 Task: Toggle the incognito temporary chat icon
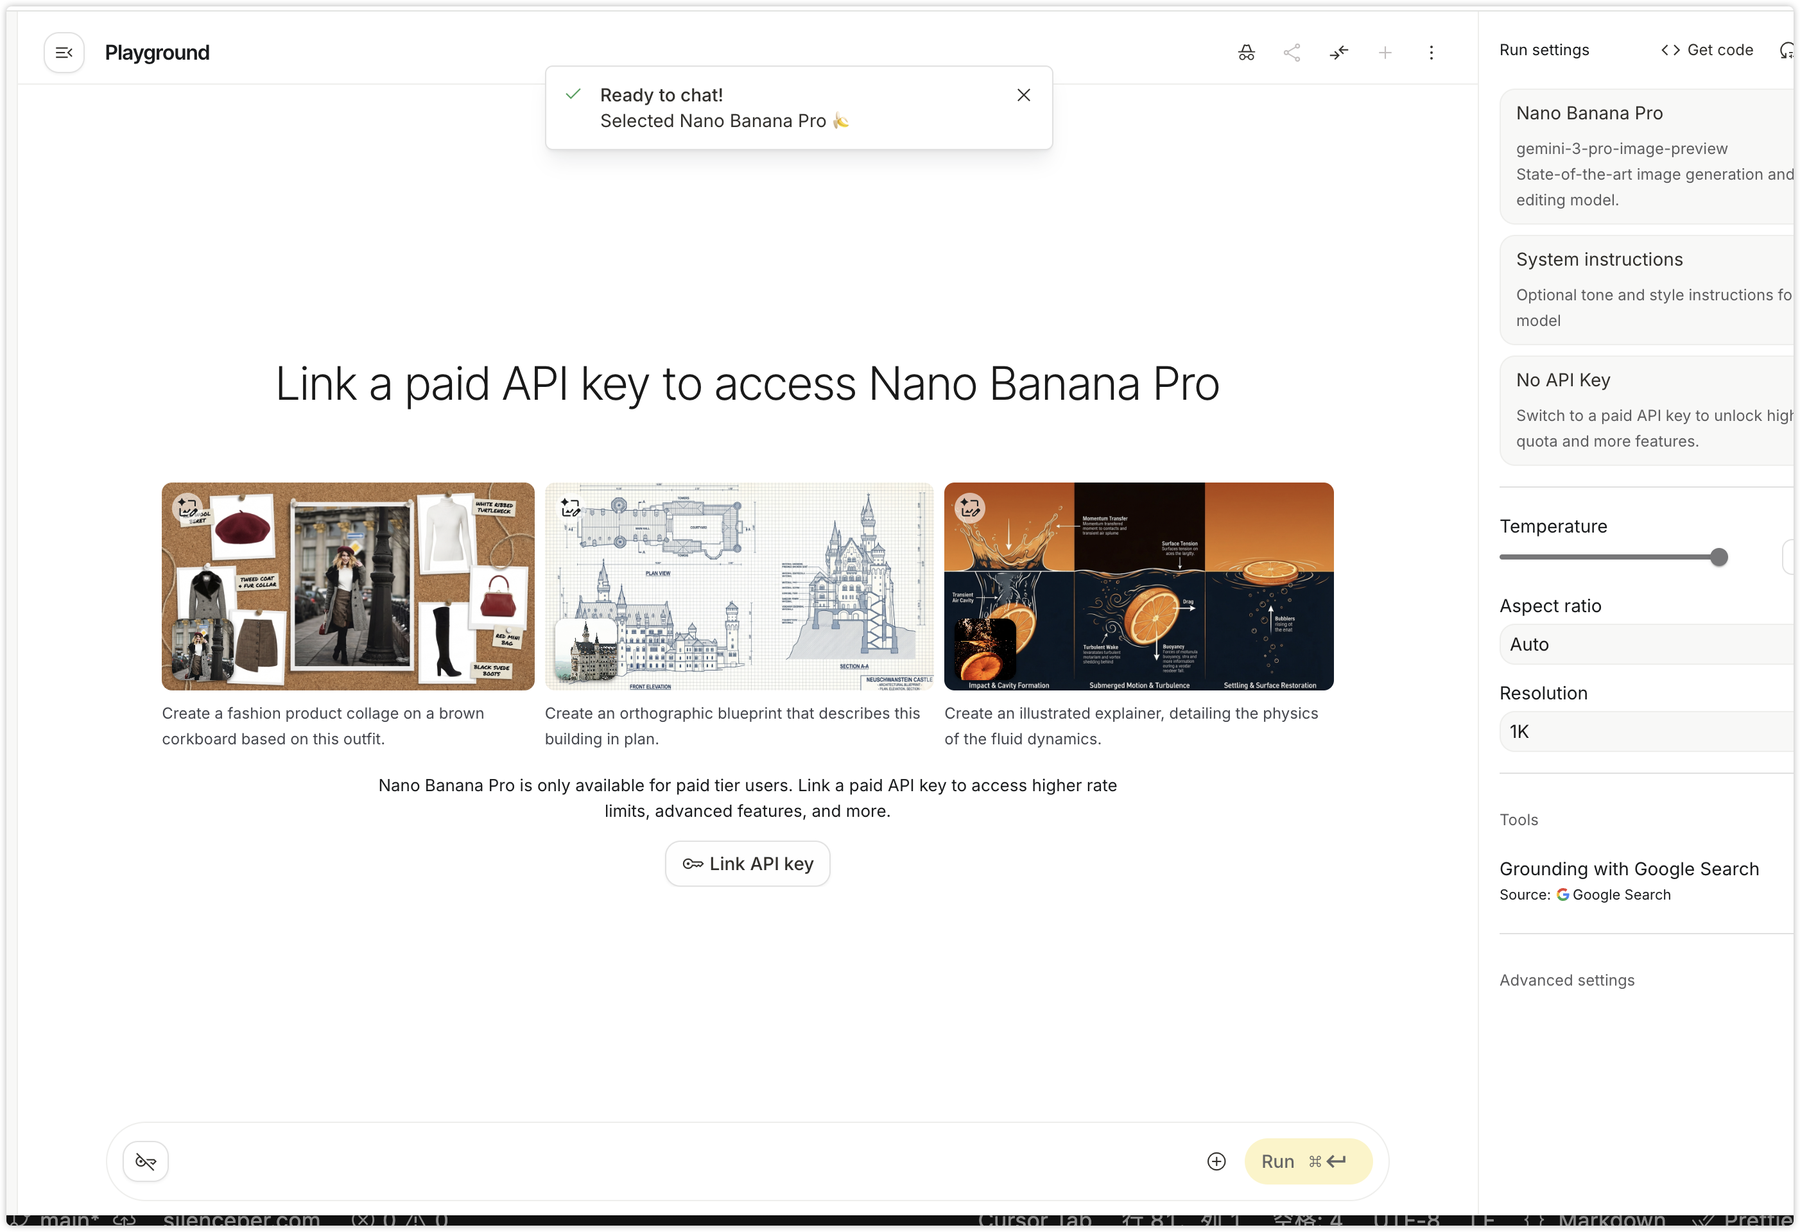pos(1246,53)
